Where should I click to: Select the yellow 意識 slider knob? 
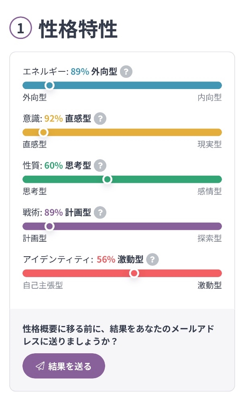[x=43, y=132]
